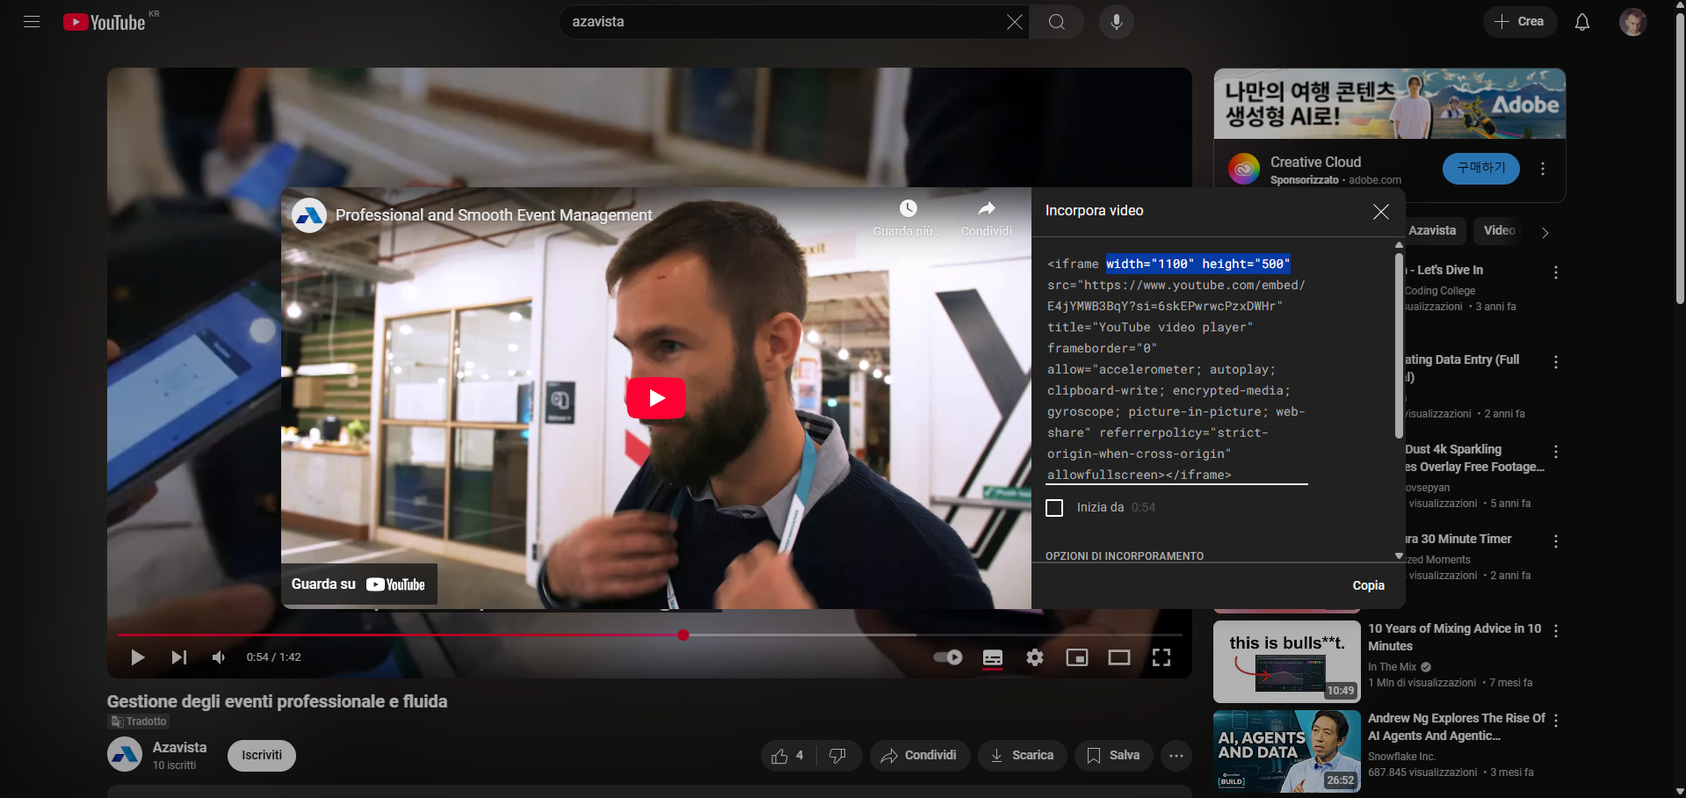Open Andrew Ng AI Agents thumbnail
1686x798 pixels.
tap(1287, 751)
